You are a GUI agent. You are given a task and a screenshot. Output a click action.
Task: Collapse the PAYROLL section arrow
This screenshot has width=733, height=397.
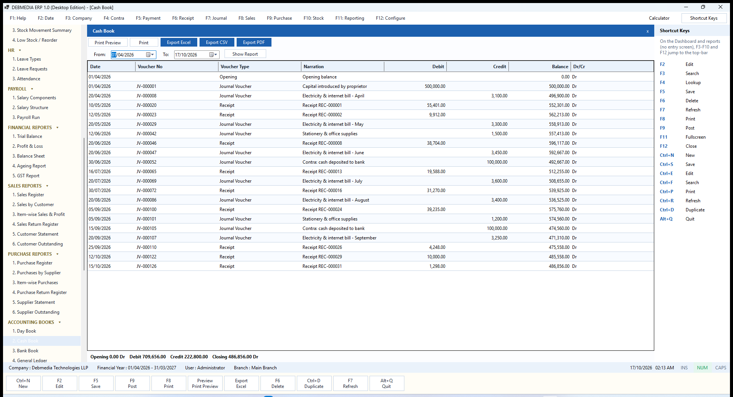(x=32, y=89)
